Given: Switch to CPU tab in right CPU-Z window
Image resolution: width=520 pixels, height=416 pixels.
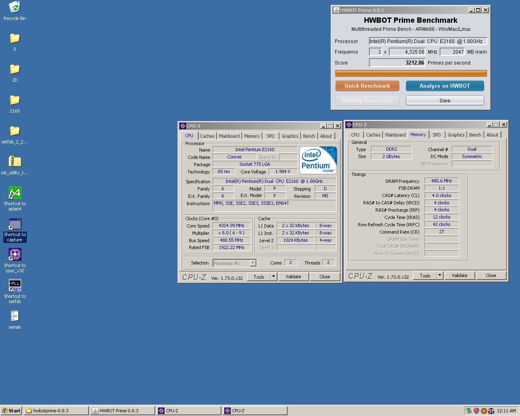Looking at the screenshot, I should (x=355, y=135).
